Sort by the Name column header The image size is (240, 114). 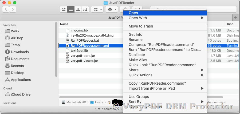(64, 24)
